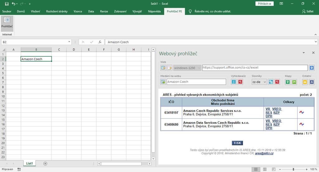
Task: Click the function fx icon in formula bar
Action: click(x=100, y=42)
